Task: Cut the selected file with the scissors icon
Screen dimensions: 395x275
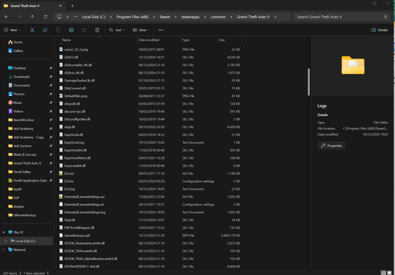Action: 32,30
